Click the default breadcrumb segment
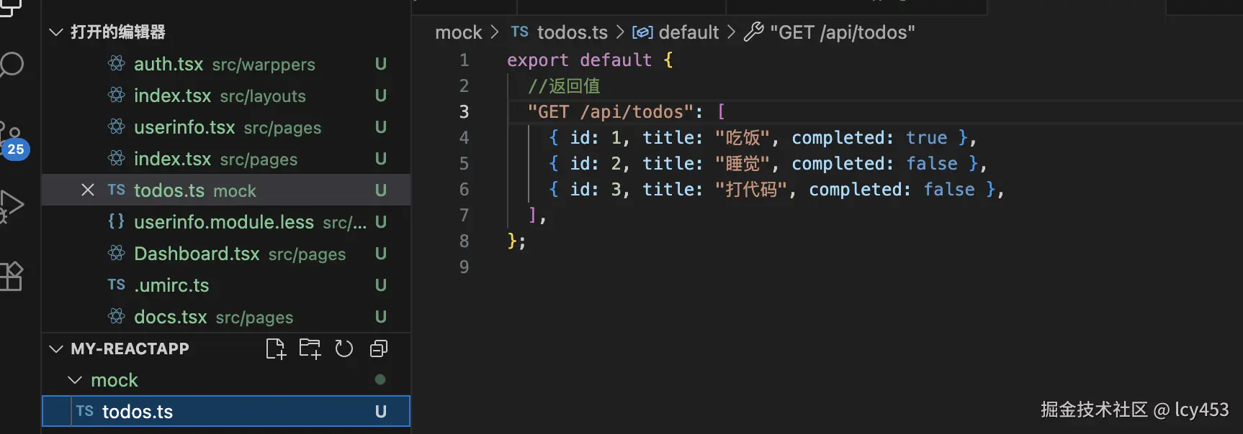Screen dimensions: 1243x434 pyautogui.click(x=688, y=32)
